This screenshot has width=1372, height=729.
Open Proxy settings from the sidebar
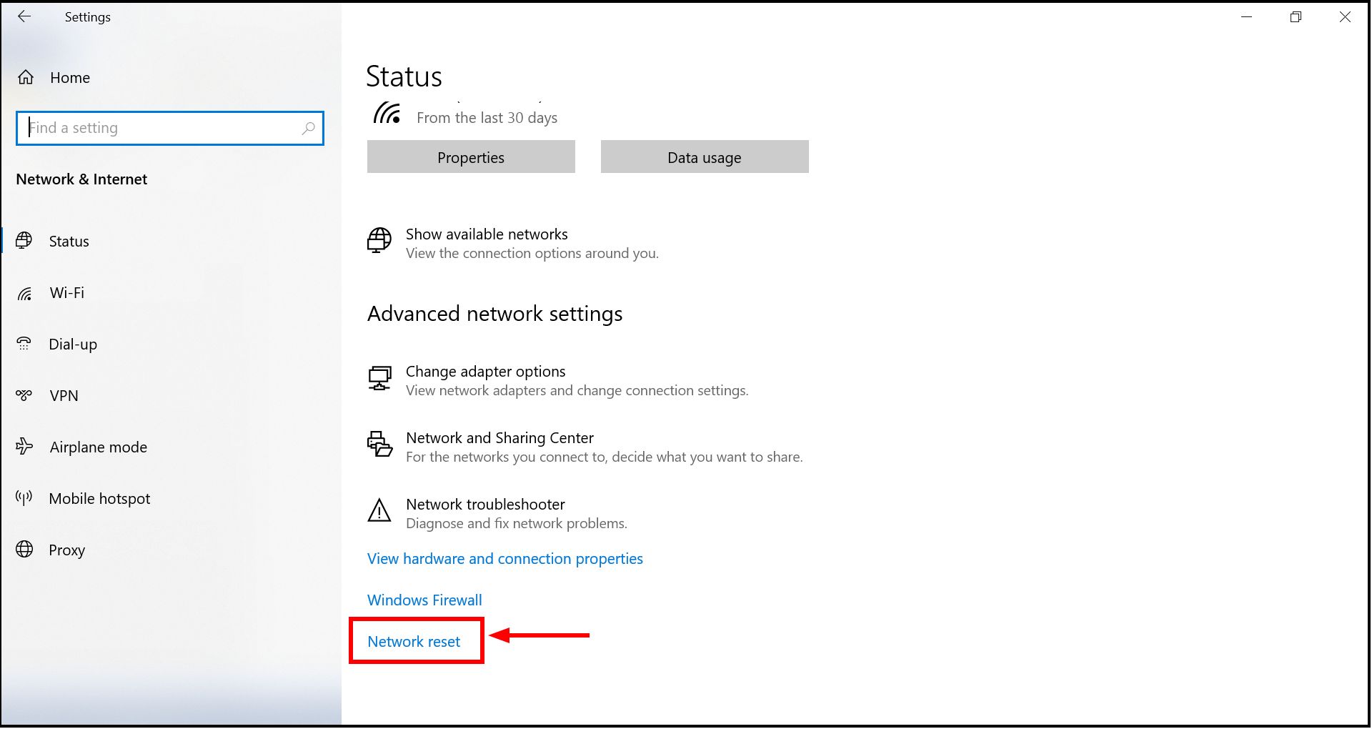click(x=68, y=550)
